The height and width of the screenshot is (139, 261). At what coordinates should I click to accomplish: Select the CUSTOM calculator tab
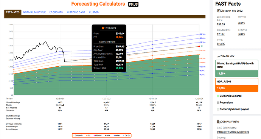click(x=94, y=12)
